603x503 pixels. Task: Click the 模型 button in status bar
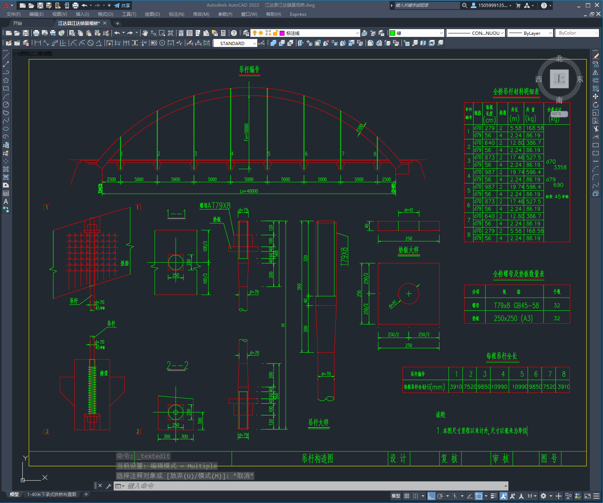pos(396,496)
